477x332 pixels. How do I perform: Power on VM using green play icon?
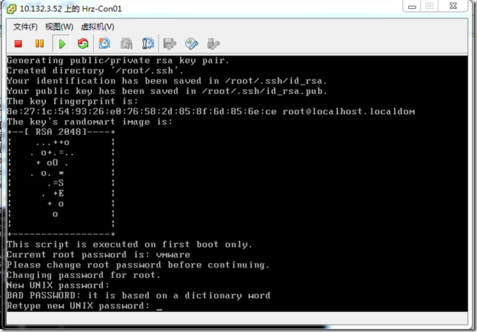[x=61, y=44]
